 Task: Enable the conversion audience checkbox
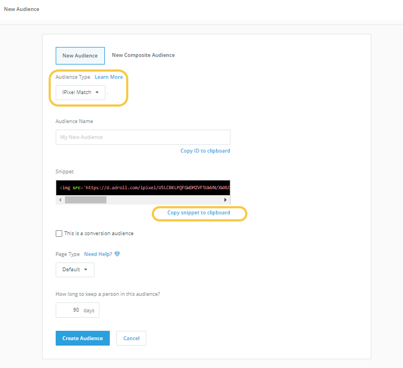(59, 233)
